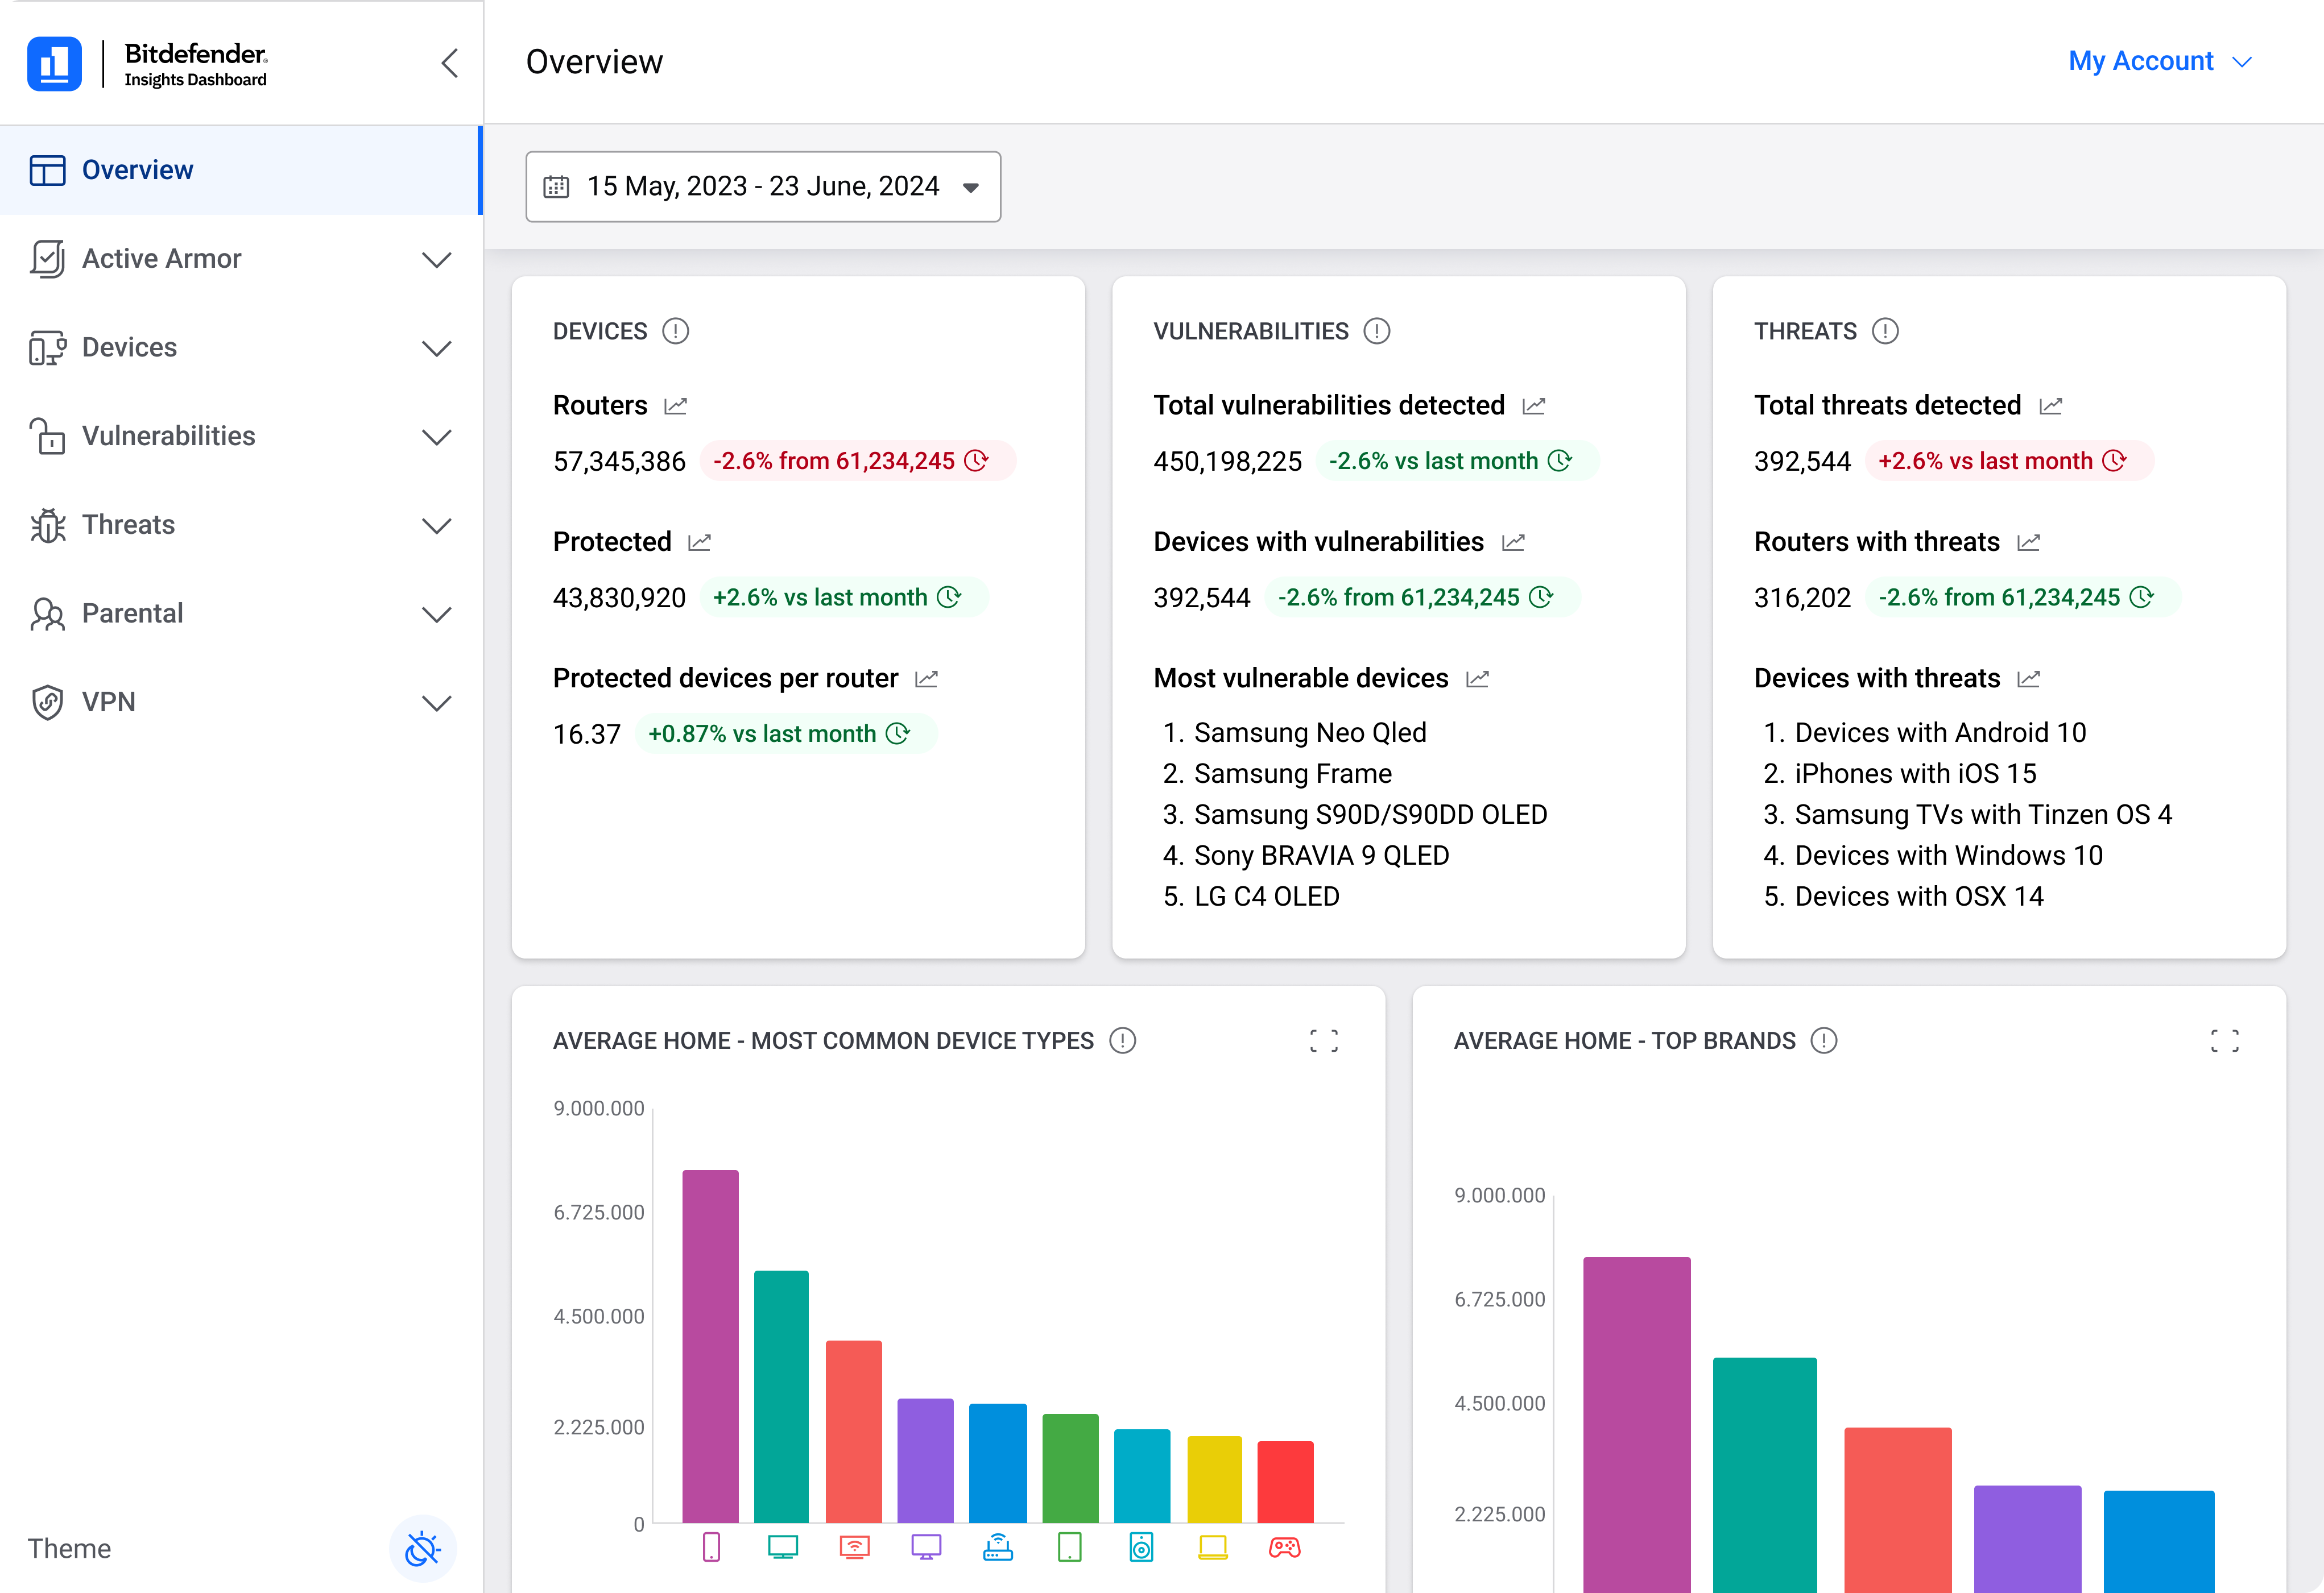This screenshot has width=2324, height=1593.
Task: Expand the Active Armor chevron
Action: click(x=436, y=260)
